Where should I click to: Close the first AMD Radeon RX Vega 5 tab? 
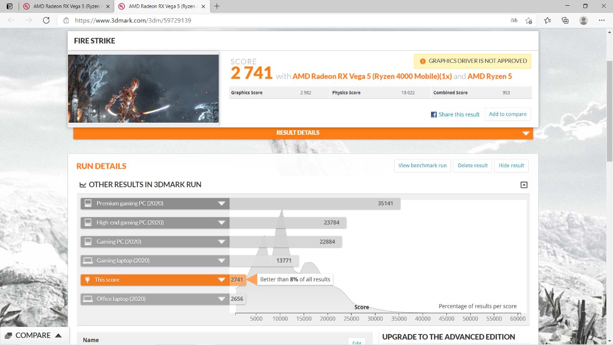pos(108,6)
